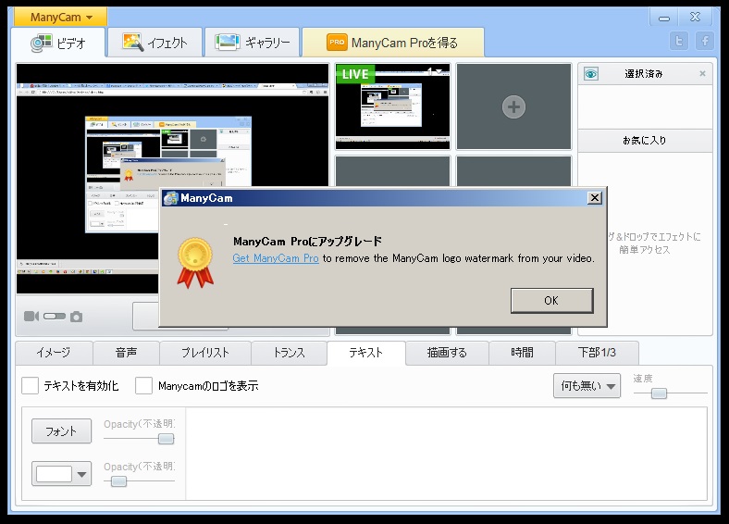
Task: Click the Twitter share icon
Action: tap(679, 42)
